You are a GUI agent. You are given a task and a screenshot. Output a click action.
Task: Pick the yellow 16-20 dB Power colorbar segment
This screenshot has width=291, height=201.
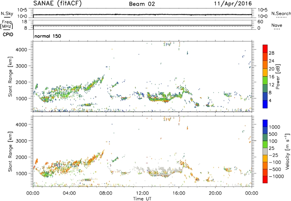(265, 73)
